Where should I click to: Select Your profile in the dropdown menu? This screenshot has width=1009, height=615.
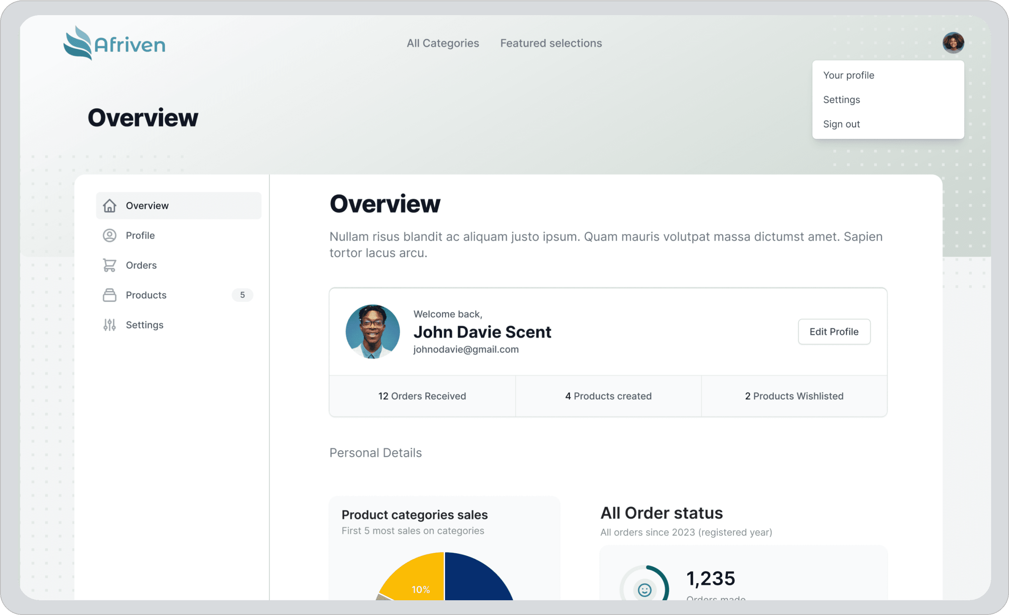[848, 75]
